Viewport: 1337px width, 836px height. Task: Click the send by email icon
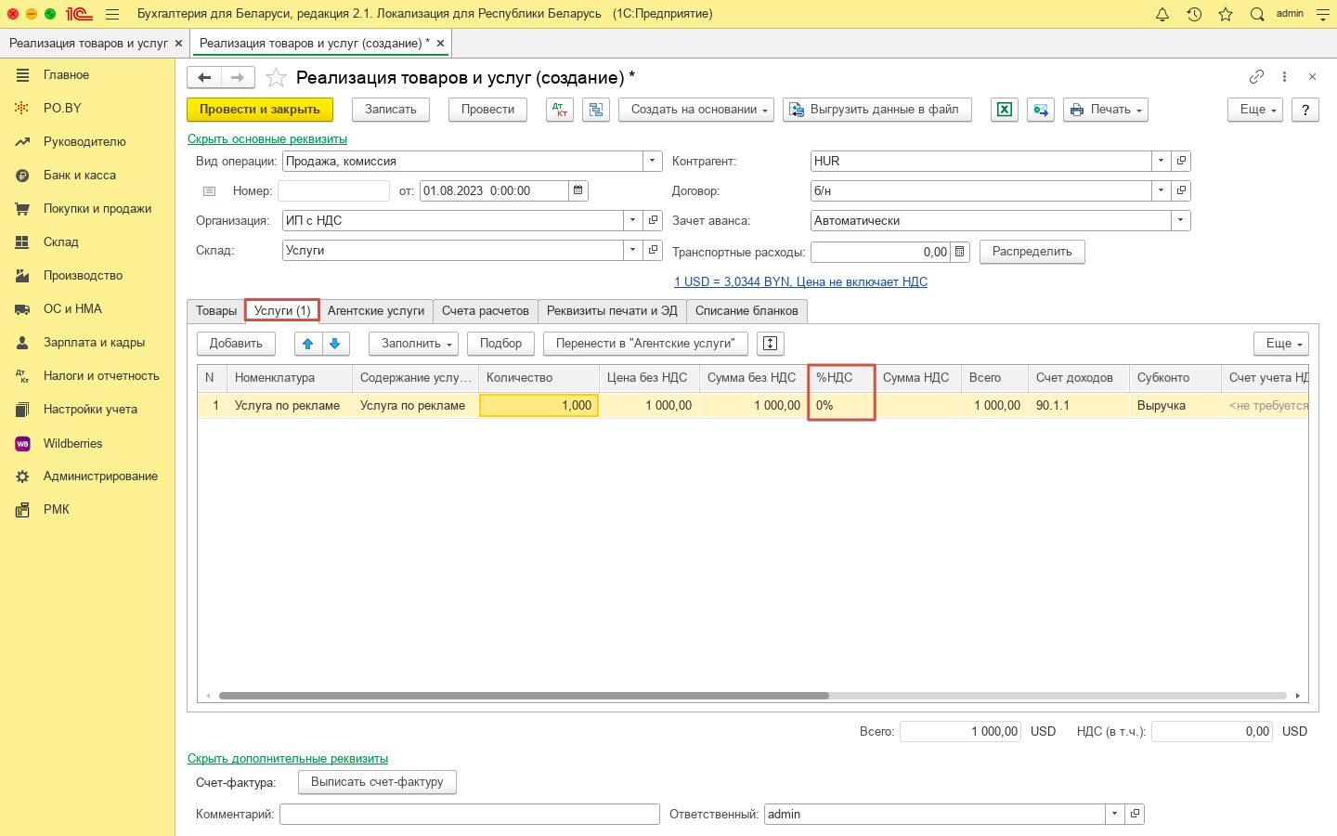tap(1041, 110)
